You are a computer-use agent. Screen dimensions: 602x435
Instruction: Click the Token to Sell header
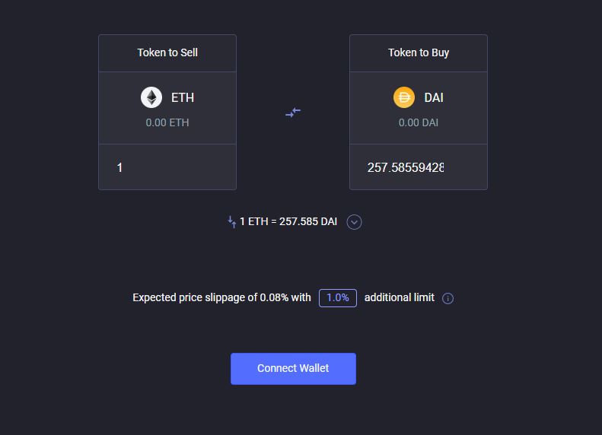pyautogui.click(x=167, y=52)
